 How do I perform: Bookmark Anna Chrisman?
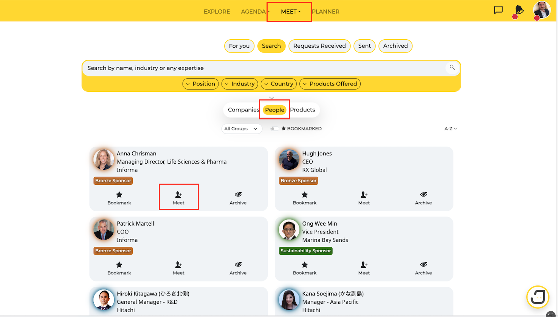(119, 198)
